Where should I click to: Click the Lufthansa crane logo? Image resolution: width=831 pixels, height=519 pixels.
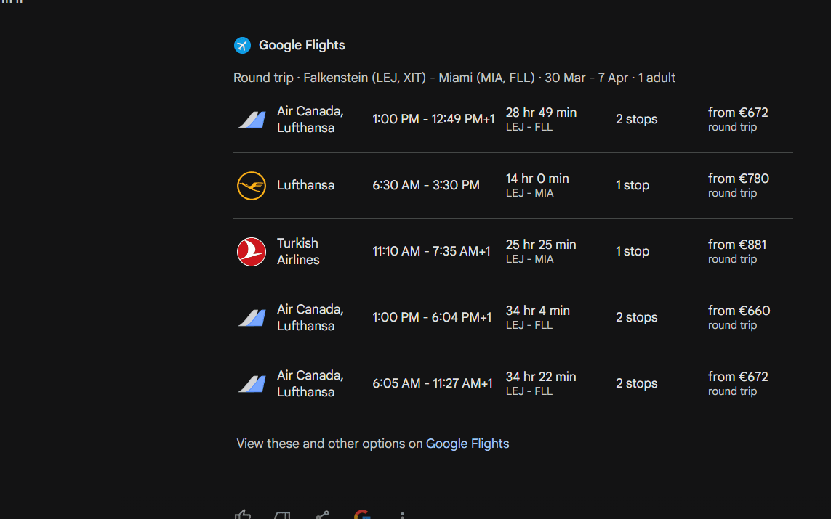point(252,186)
